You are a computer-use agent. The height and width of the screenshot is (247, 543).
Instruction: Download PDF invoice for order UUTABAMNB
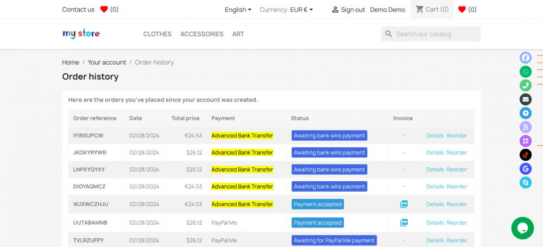pos(403,223)
